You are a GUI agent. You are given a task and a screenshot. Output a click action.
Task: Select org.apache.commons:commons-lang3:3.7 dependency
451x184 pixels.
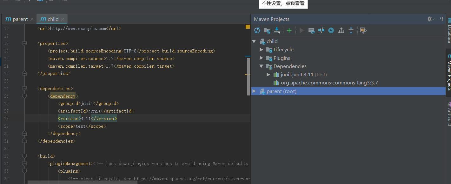(x=329, y=83)
